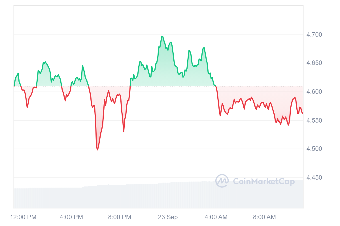Viewport: 340px width, 226px height.
Task: Click the end of the red price line
Action: 303,114
